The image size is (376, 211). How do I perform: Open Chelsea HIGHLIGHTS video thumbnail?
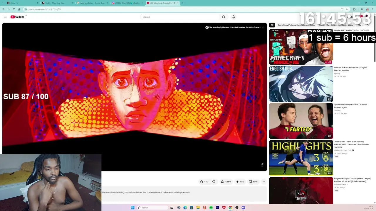301,158
